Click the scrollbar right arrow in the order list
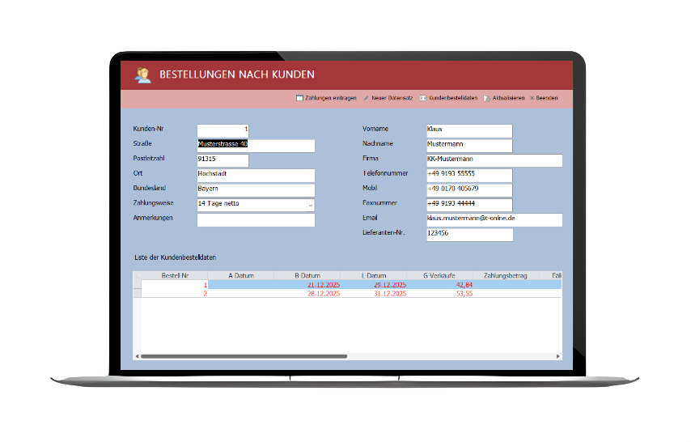 pyautogui.click(x=557, y=356)
